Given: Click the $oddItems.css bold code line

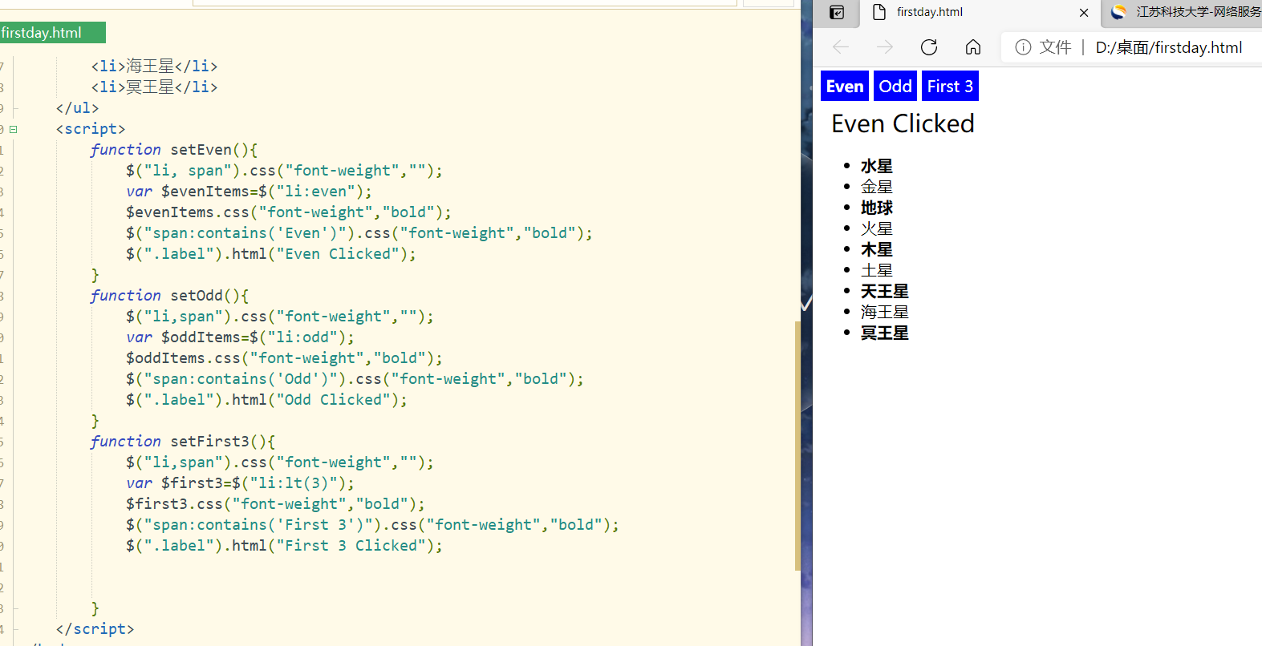Looking at the screenshot, I should tap(284, 358).
